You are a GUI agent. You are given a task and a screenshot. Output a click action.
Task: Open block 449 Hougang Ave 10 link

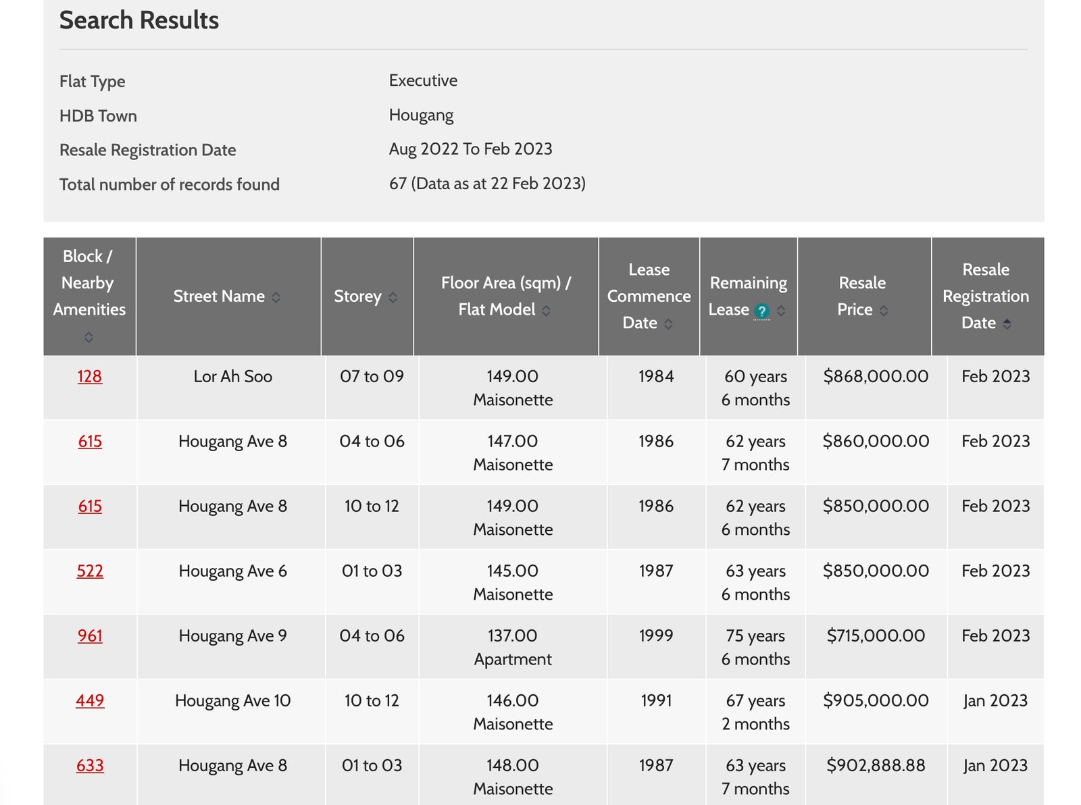point(90,700)
